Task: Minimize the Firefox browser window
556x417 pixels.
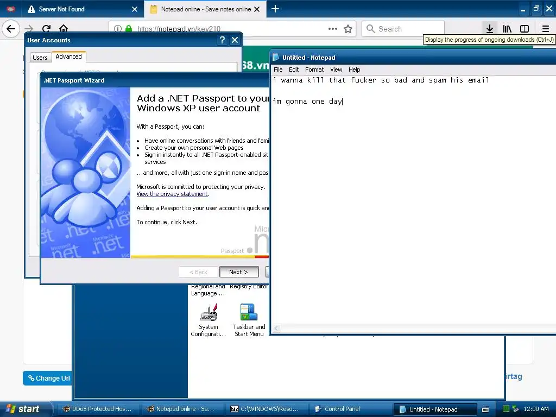Action: click(523, 10)
